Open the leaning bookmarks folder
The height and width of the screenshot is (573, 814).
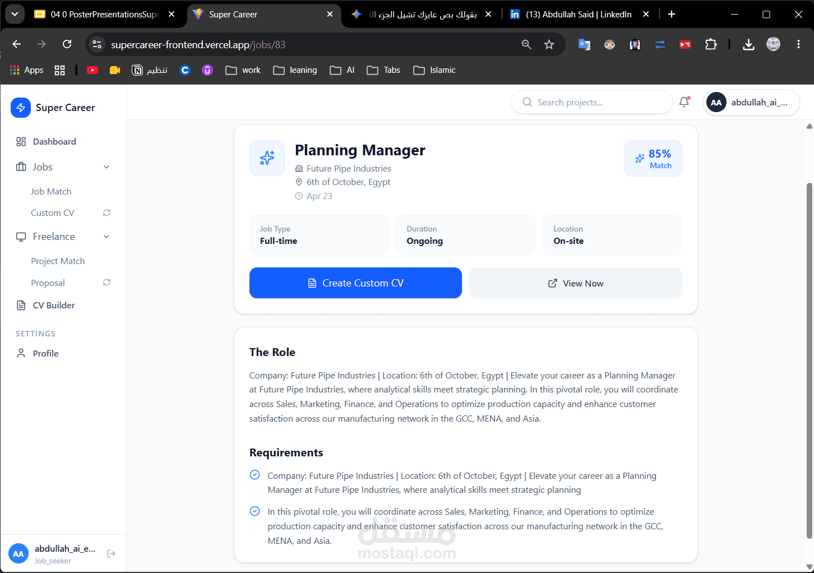(x=295, y=70)
